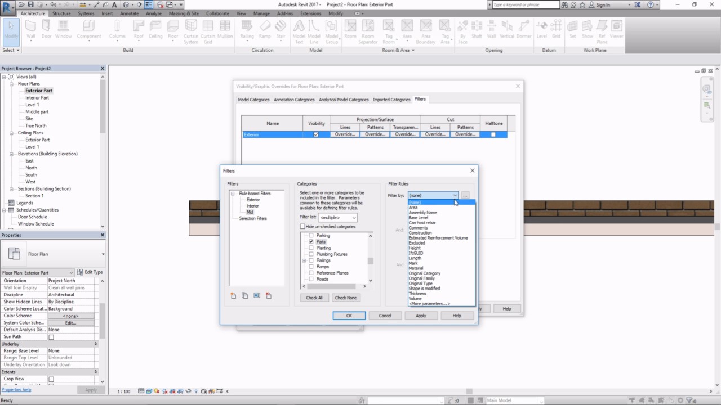Open the Properties help link
This screenshot has height=405, width=721.
coord(16,389)
